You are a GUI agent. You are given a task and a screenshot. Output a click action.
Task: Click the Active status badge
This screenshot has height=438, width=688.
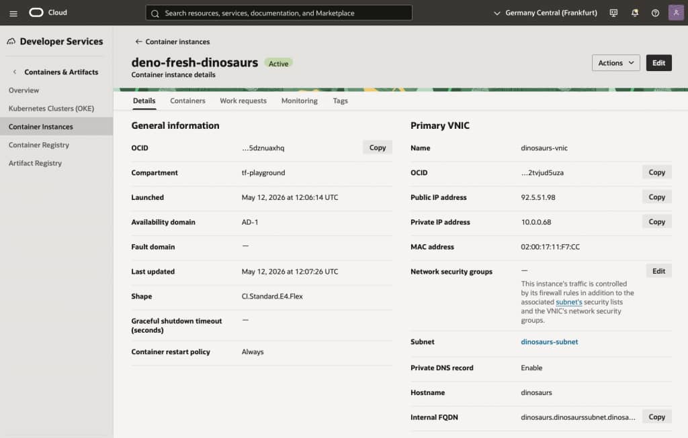pos(278,64)
